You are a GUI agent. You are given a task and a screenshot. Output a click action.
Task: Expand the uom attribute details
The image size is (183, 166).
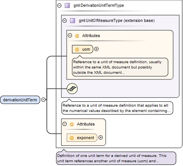point(97,49)
